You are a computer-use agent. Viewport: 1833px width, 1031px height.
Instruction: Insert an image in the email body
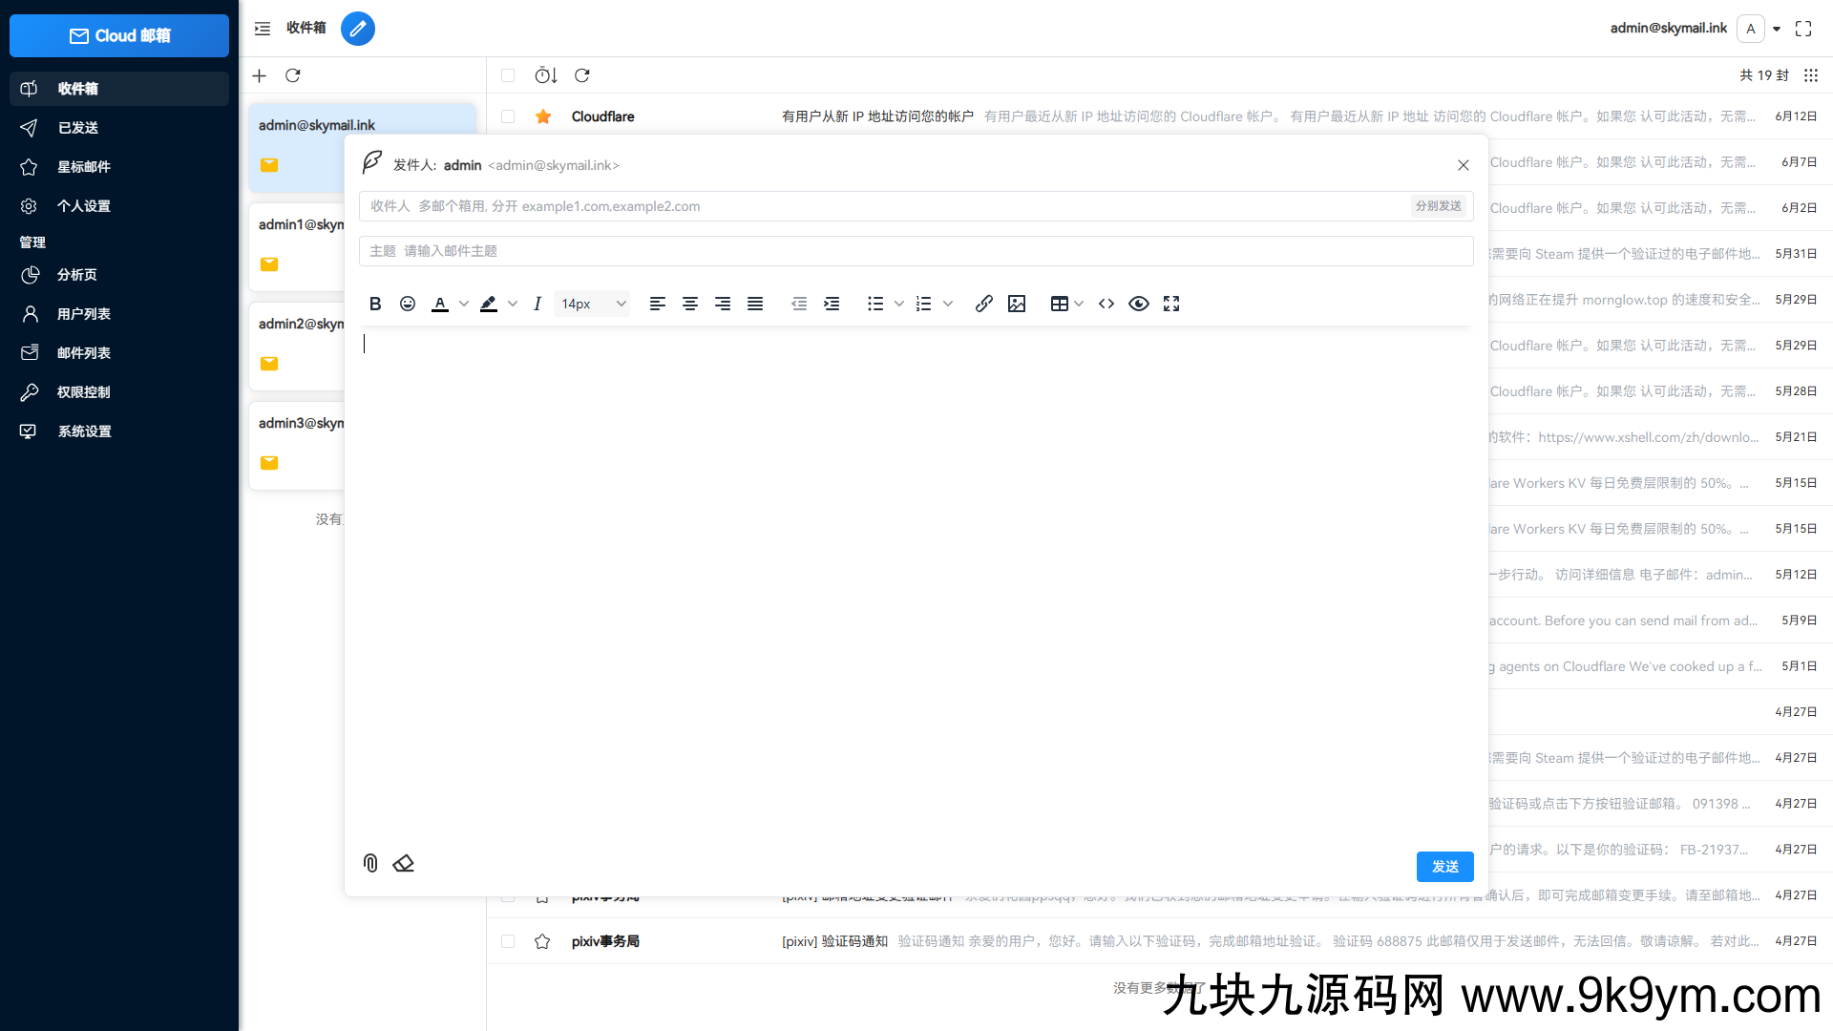1017,304
